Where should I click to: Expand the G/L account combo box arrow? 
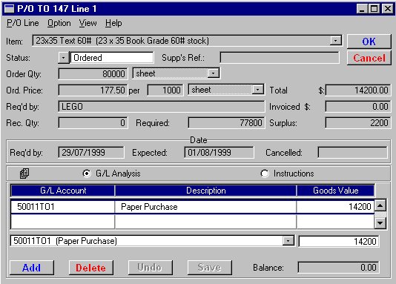[x=288, y=241]
